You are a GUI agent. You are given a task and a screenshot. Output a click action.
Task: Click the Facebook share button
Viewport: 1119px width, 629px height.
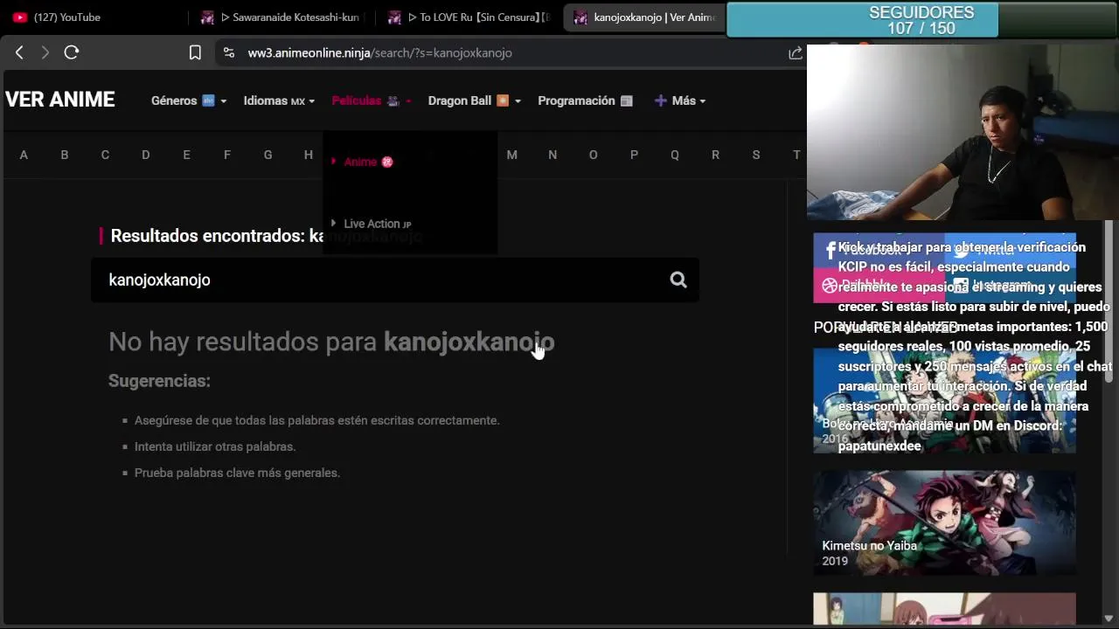(x=879, y=250)
